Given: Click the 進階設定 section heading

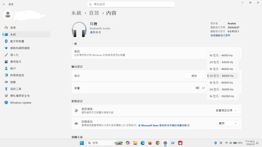Looking at the screenshot, I should 77,101.
